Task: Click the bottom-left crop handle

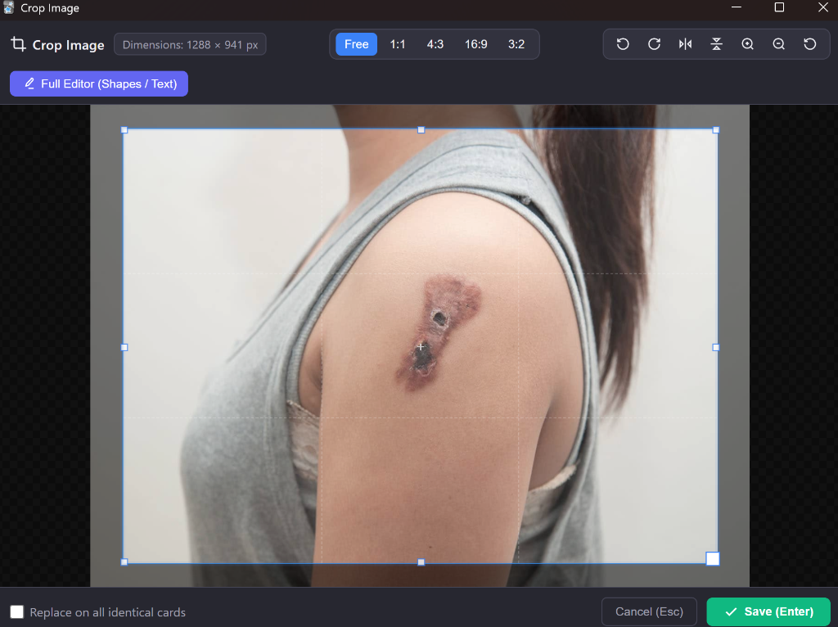Action: coord(124,562)
